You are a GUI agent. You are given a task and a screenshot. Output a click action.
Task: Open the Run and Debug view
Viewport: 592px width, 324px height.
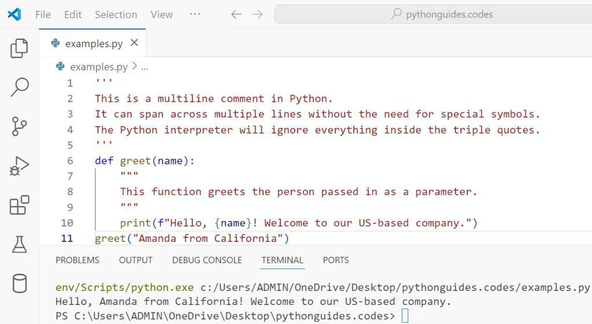[x=19, y=166]
